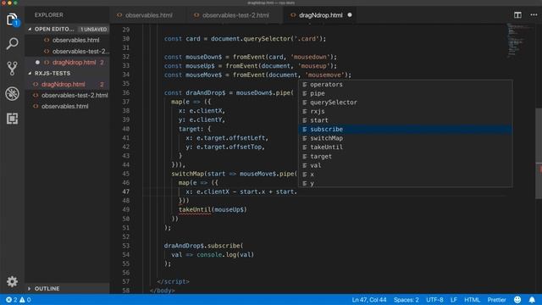Image resolution: width=542 pixels, height=305 pixels.
Task: Open dragNdrop.html in RXJS-TESTS folder
Action: pyautogui.click(x=68, y=85)
